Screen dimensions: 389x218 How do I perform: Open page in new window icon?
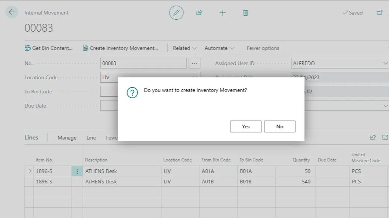pos(380,13)
